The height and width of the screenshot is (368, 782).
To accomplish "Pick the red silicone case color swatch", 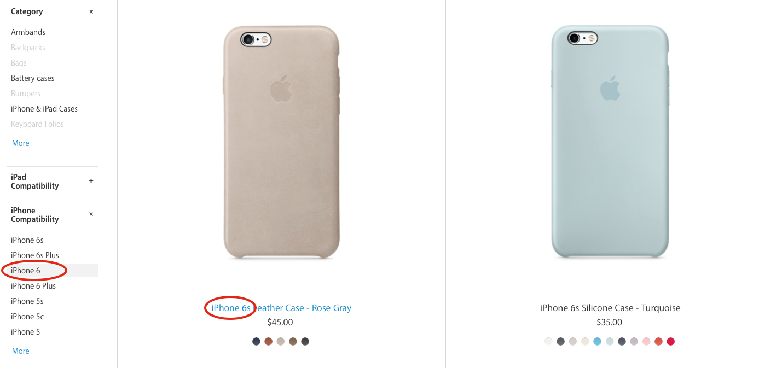I will point(671,342).
